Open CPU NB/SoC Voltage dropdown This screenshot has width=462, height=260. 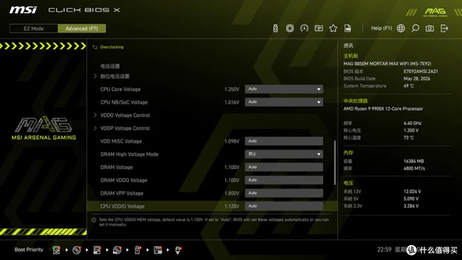(284, 102)
